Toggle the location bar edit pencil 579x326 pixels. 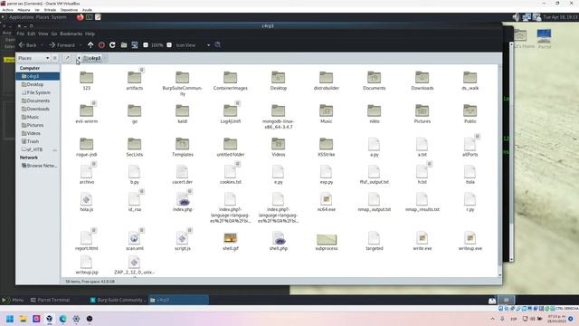[67, 58]
